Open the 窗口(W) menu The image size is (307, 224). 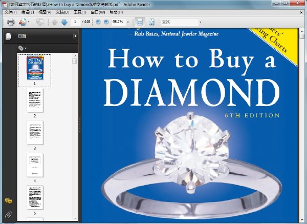coord(98,12)
